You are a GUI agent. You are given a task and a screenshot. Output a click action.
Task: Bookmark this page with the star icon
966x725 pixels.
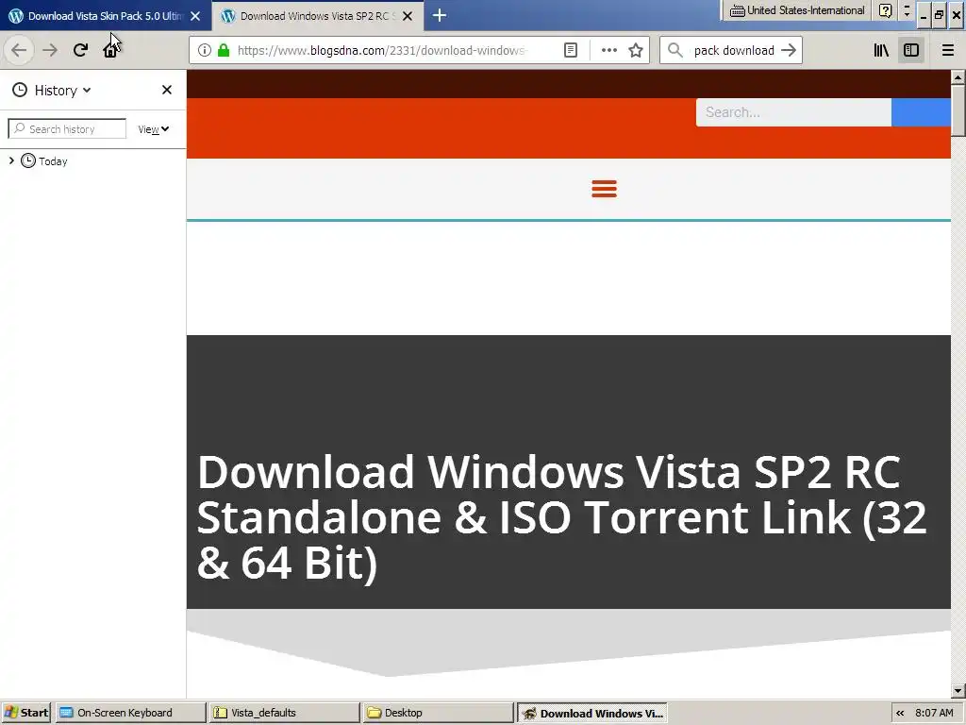click(636, 50)
